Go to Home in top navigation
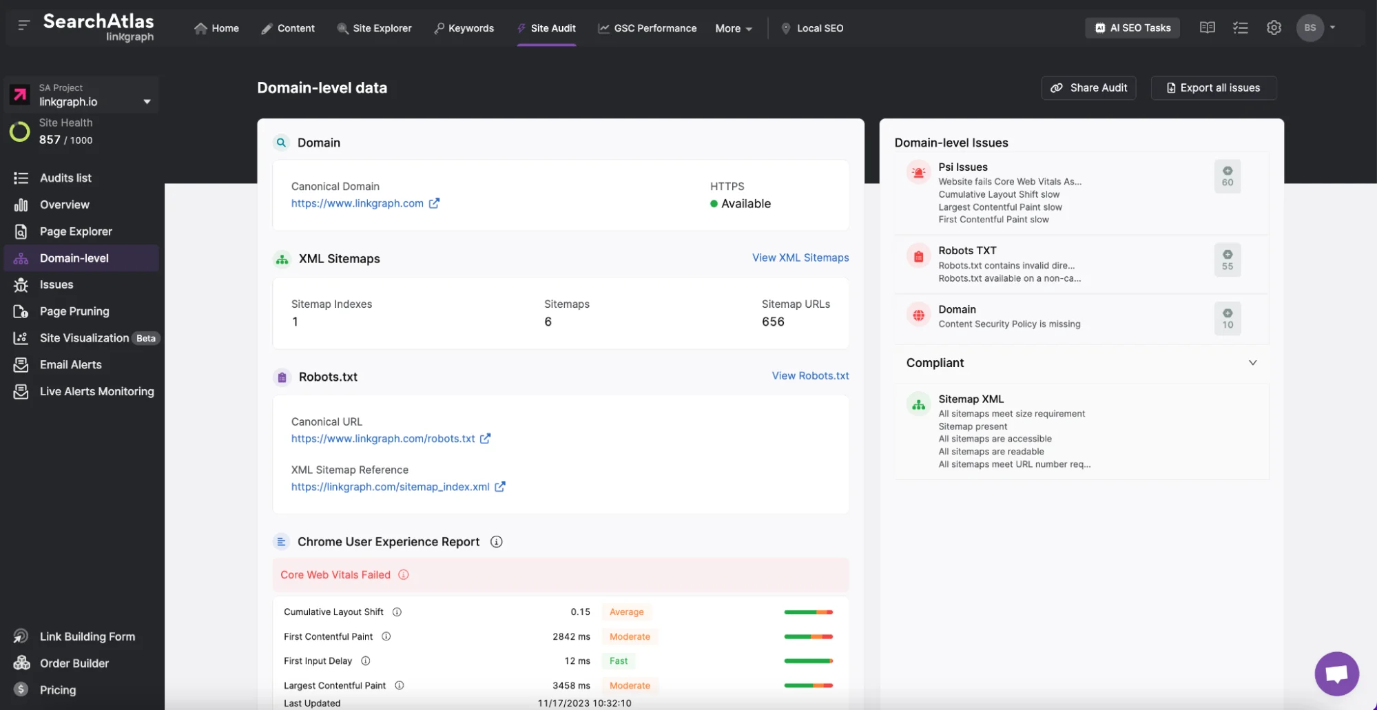This screenshot has height=710, width=1377. coord(216,28)
